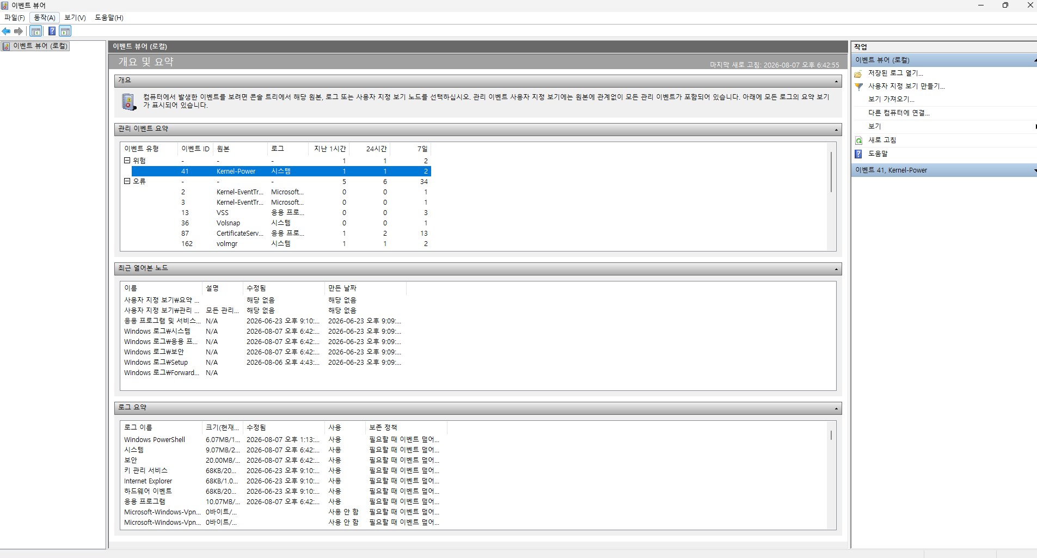The width and height of the screenshot is (1037, 558).
Task: Toggle the console tree toolbar icon
Action: (x=36, y=31)
